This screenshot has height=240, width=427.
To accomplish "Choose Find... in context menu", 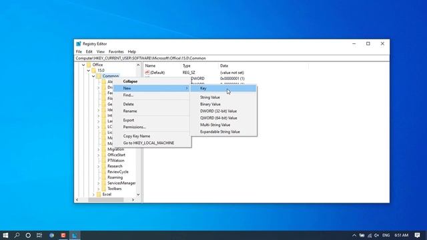I will click(x=152, y=95).
